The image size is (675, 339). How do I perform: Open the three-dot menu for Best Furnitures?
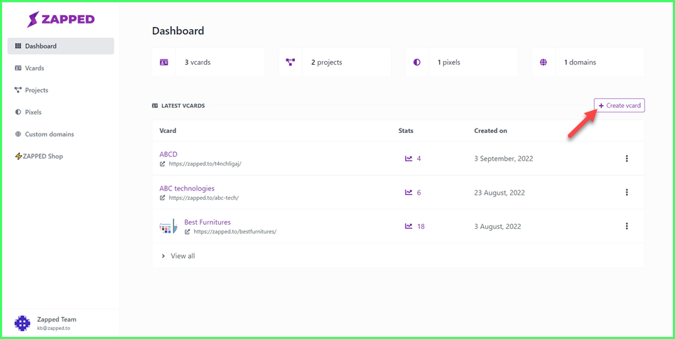(627, 226)
